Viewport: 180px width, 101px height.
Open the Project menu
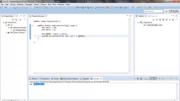(44, 4)
